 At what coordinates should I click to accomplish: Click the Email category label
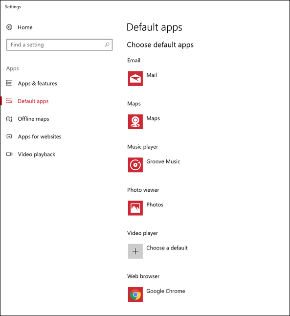tap(134, 60)
